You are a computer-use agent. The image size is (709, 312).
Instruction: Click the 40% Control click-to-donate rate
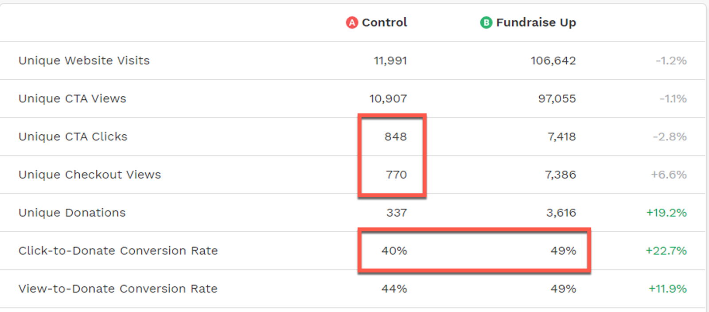(x=394, y=251)
